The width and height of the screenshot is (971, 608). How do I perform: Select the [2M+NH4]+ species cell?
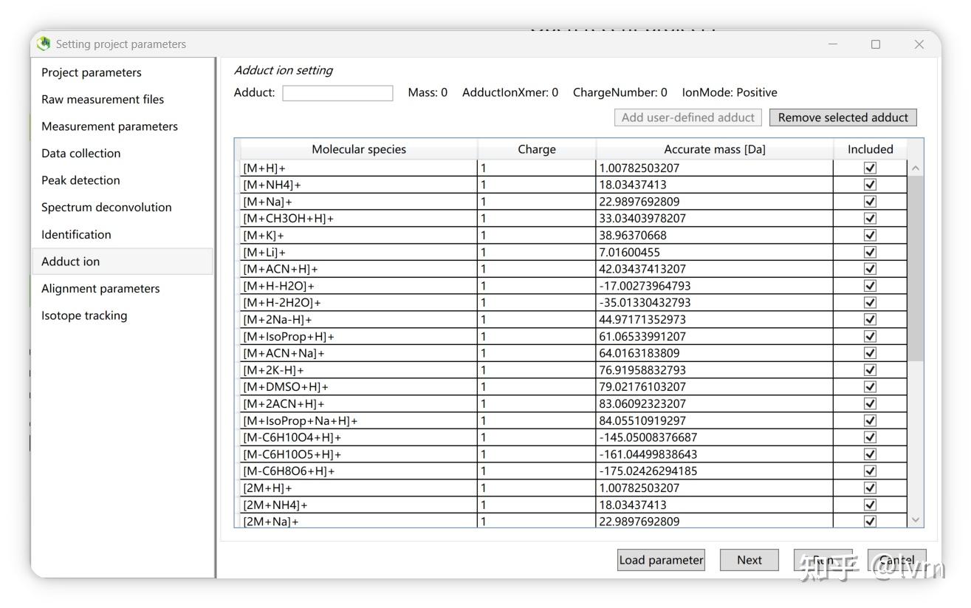coord(359,505)
